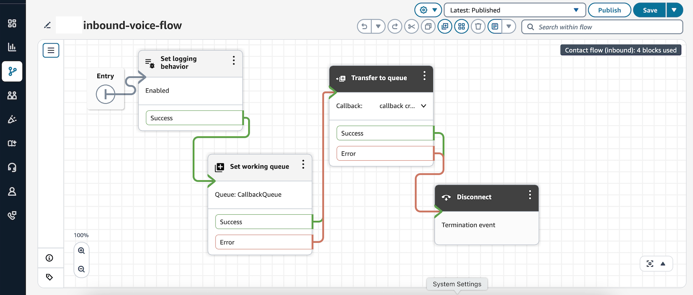Open the Set working queue block menu
The height and width of the screenshot is (295, 693).
tap(303, 164)
